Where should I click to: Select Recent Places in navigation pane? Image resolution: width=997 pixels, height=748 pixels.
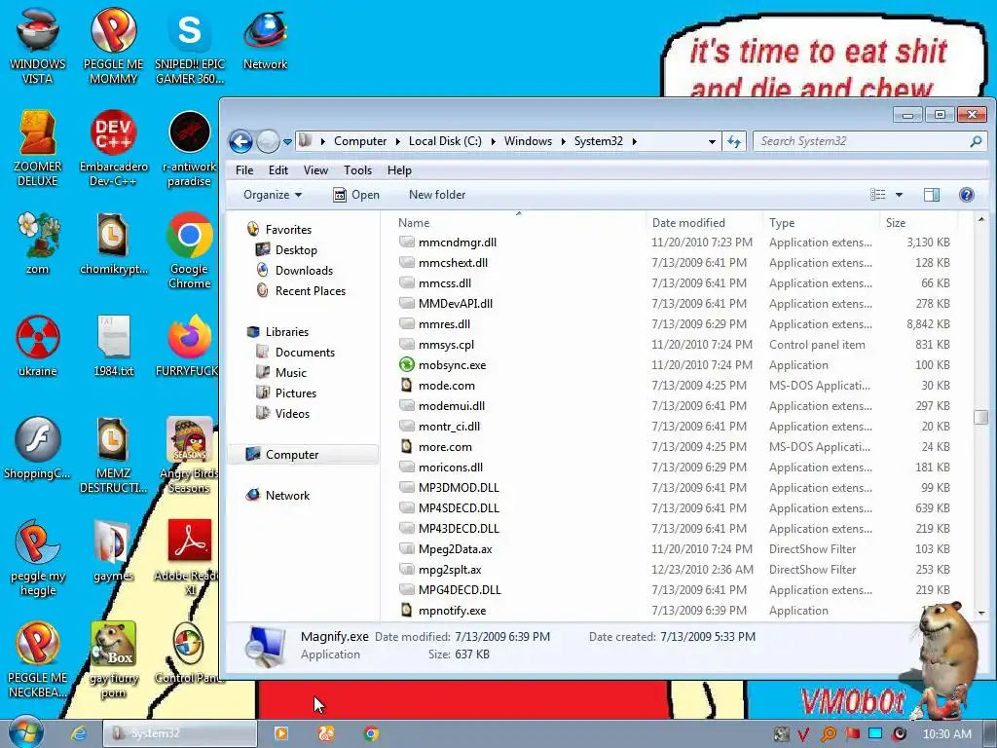(x=301, y=290)
